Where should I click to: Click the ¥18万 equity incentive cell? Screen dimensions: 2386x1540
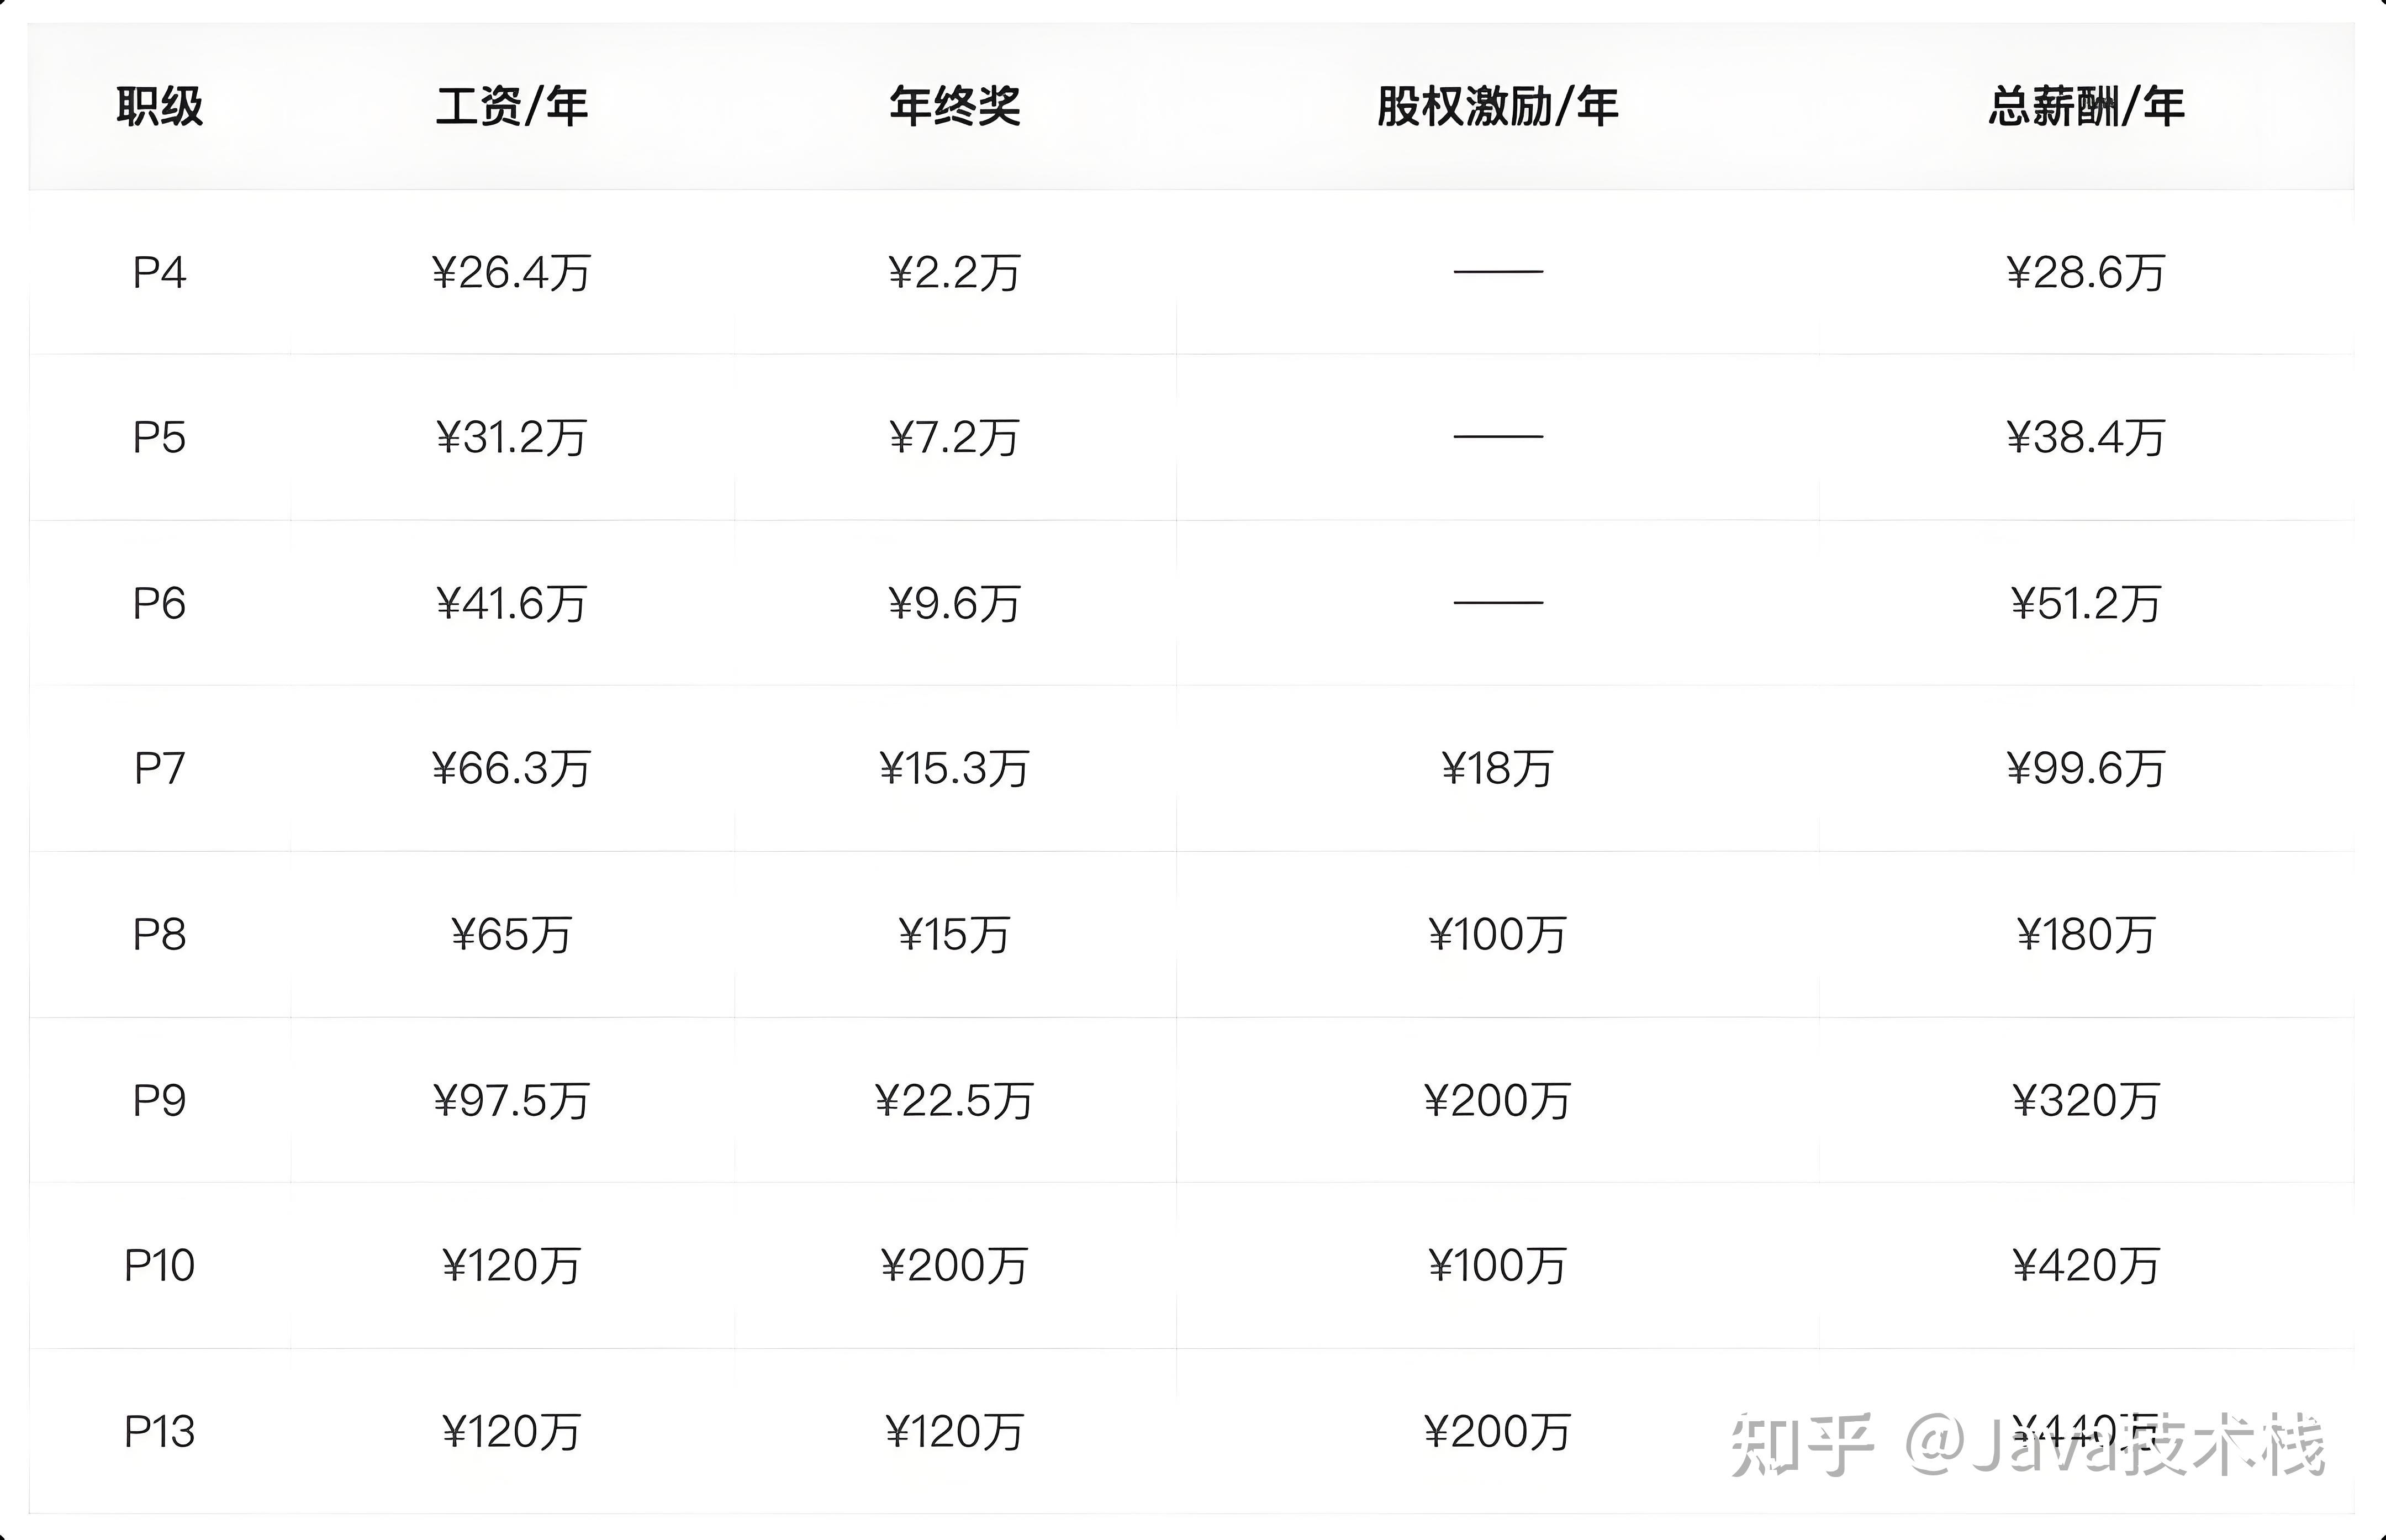[x=1497, y=769]
